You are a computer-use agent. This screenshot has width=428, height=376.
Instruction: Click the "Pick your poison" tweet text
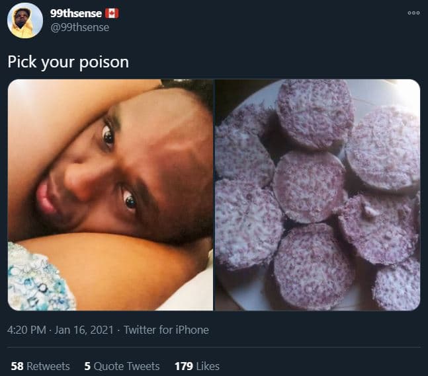pos(68,62)
